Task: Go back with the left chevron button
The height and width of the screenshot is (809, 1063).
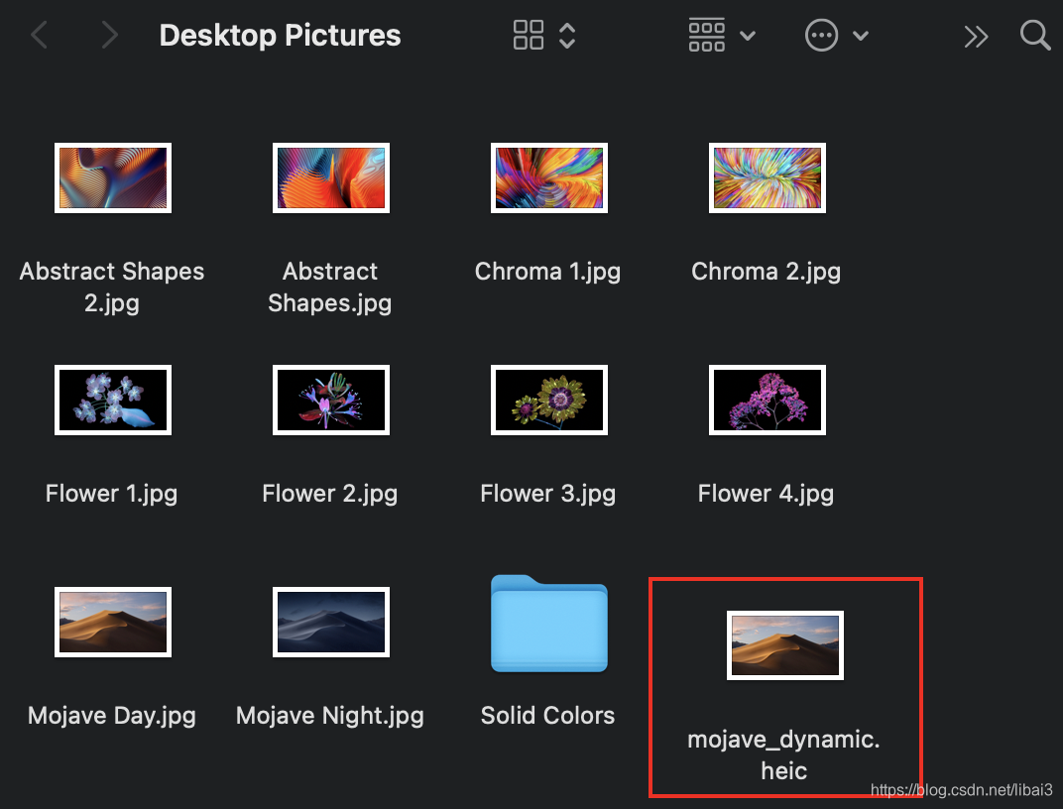Action: (40, 36)
